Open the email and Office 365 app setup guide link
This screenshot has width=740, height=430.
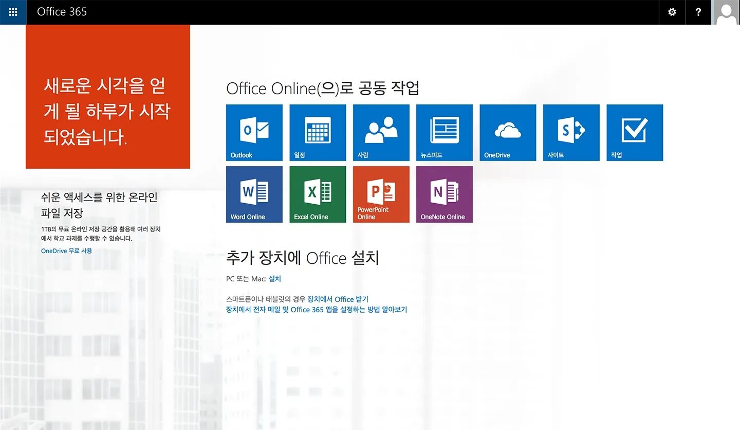coord(317,310)
